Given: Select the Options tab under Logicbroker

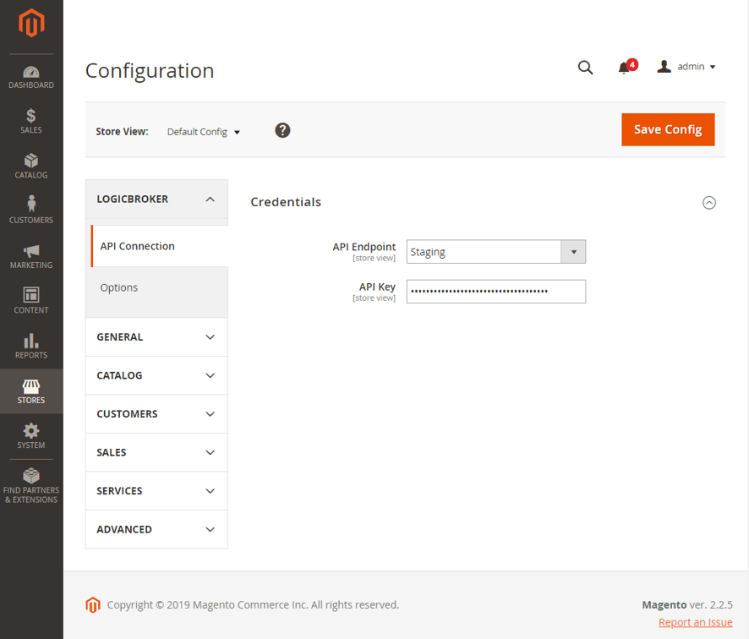Looking at the screenshot, I should coord(119,287).
